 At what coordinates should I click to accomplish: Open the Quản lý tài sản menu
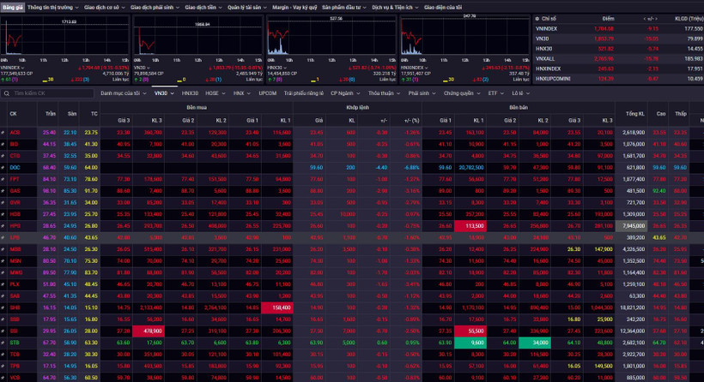(242, 6)
